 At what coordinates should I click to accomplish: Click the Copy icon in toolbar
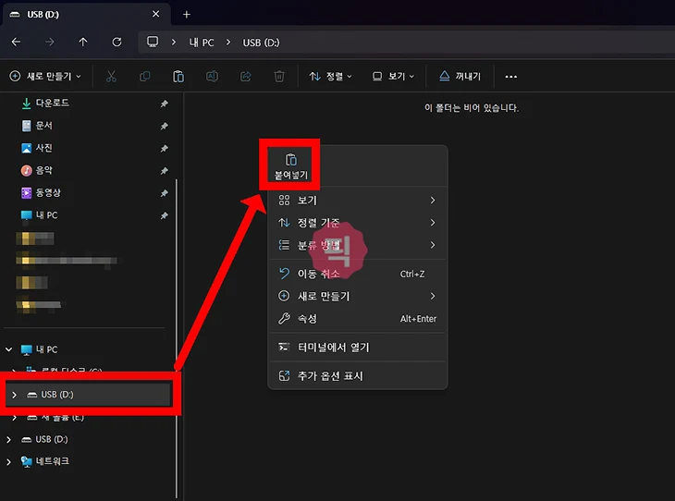144,77
